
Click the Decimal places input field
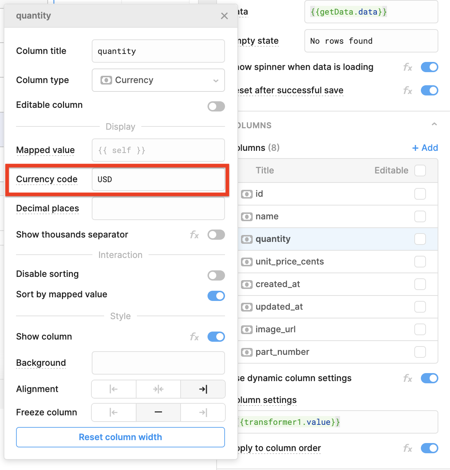tap(158, 208)
